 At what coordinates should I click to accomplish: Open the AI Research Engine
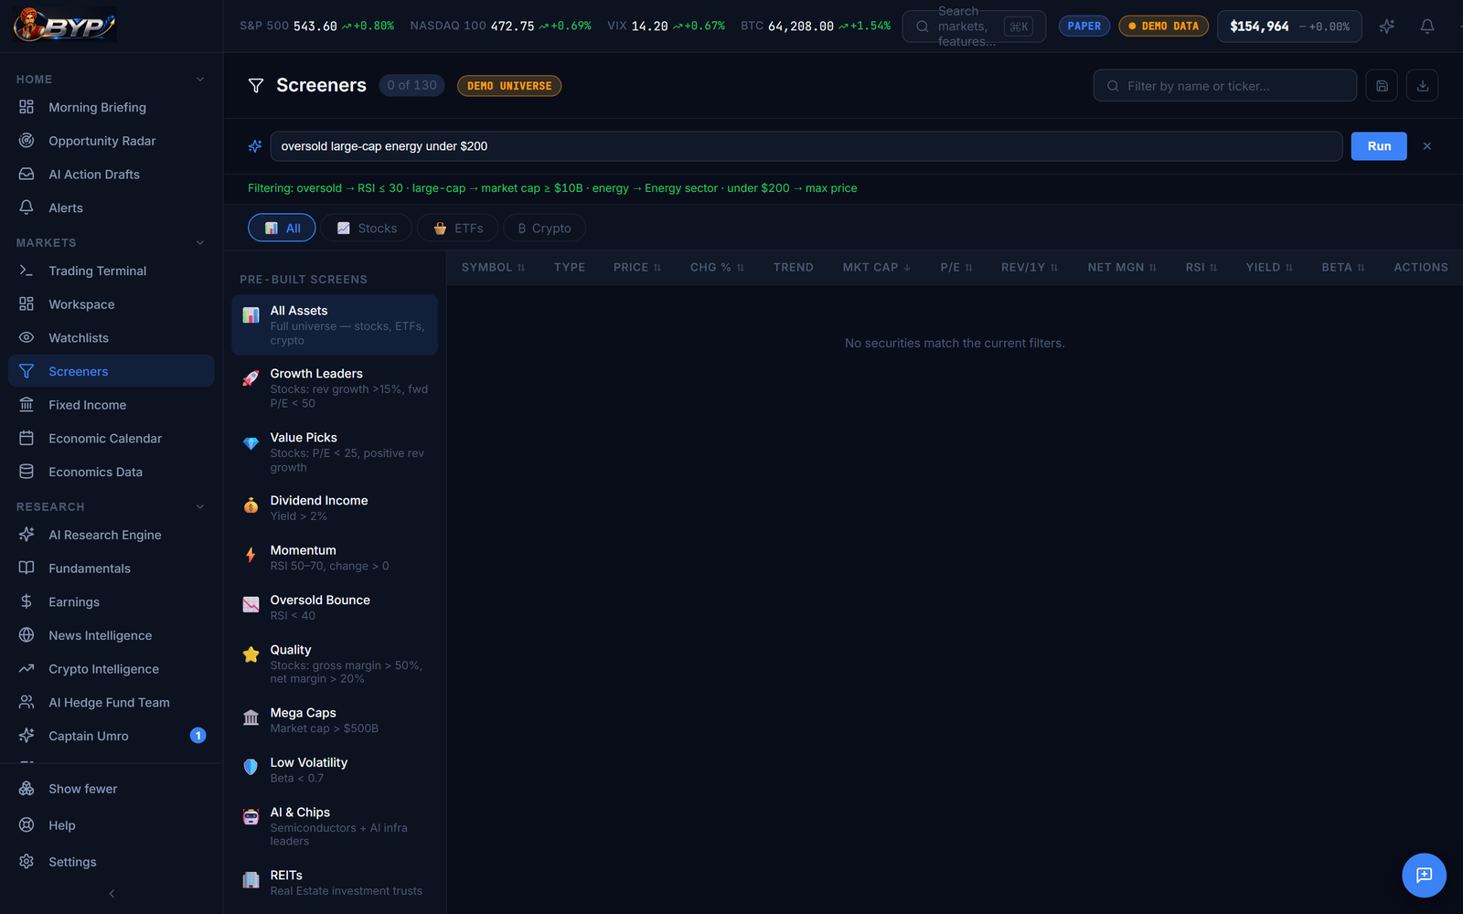pyautogui.click(x=111, y=535)
